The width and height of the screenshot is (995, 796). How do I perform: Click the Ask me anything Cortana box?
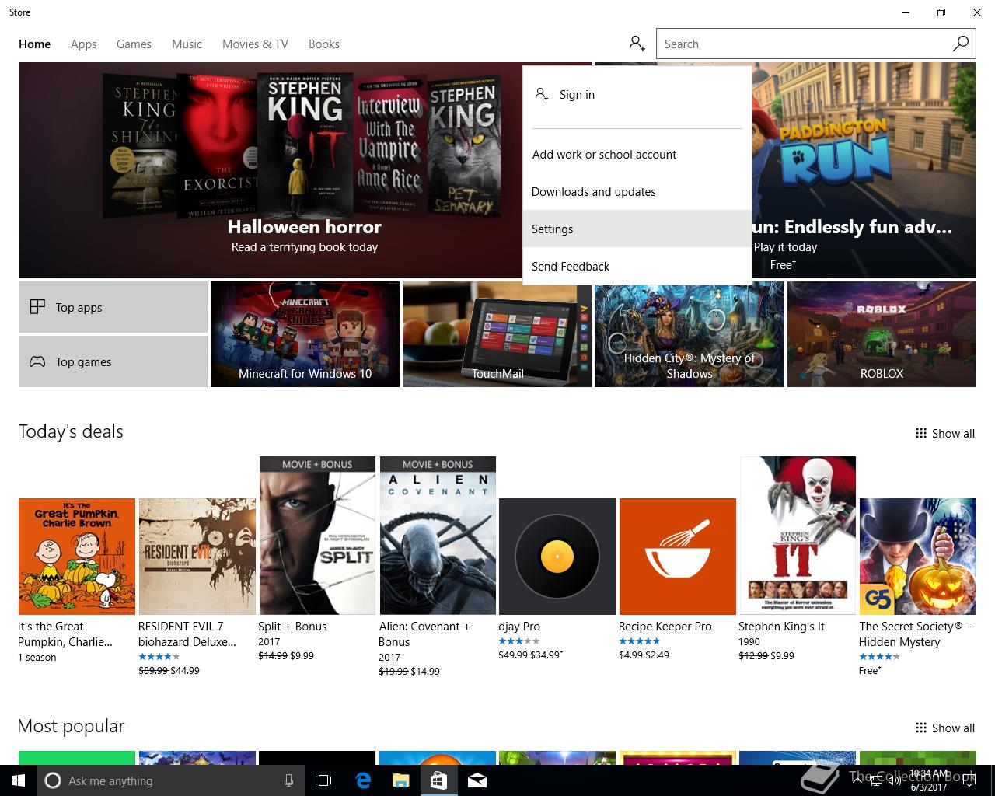click(169, 780)
